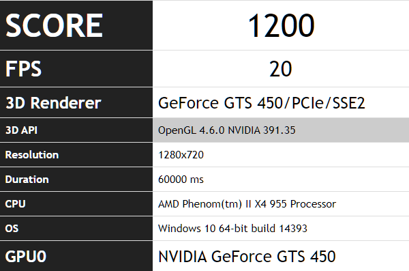Select AMD Phenom(tm) II X4 955 Processor text
This screenshot has height=271, width=409.
[x=247, y=204]
